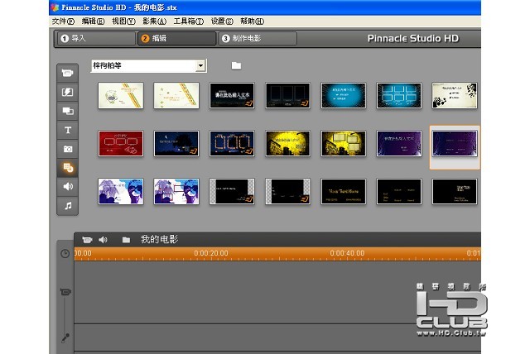
Task: Select the yellow moon text template
Action: pos(287,143)
